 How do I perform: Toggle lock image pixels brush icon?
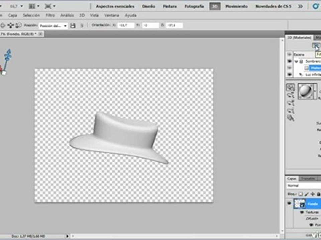(x=307, y=194)
